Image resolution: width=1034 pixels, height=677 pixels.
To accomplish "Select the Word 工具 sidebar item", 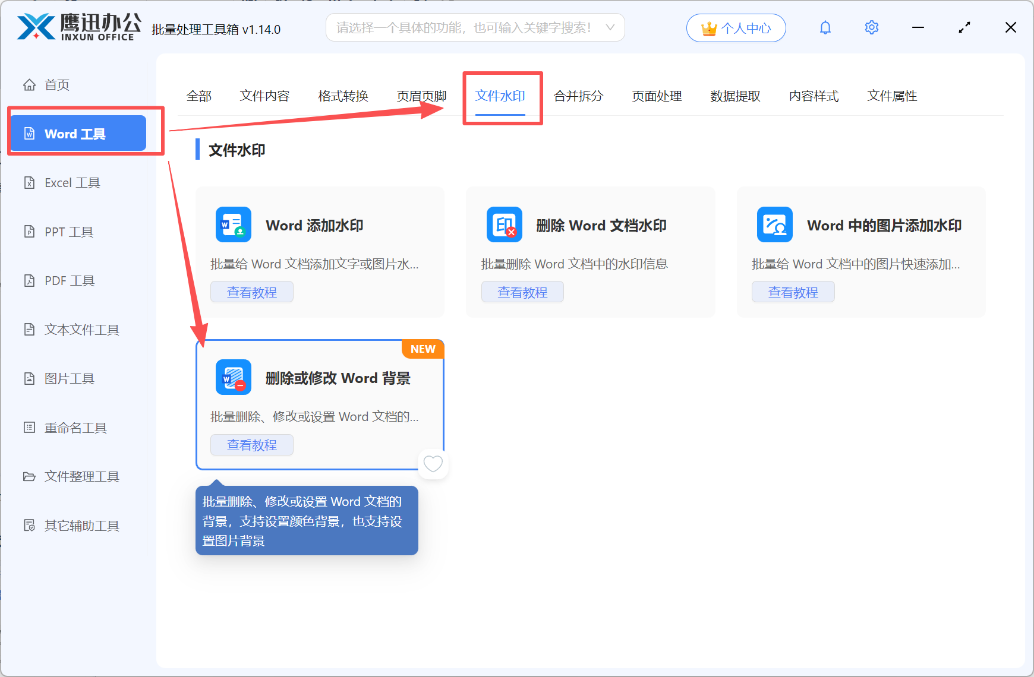I will (77, 133).
